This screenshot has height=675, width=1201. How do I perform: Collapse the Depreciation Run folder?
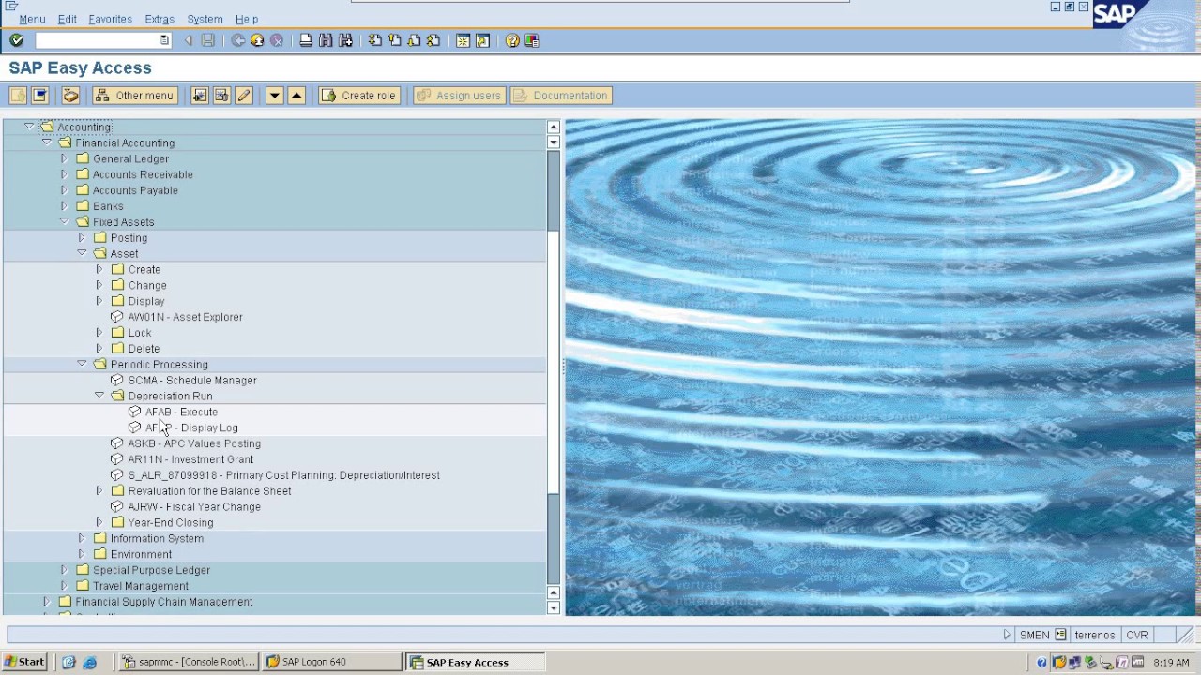pos(99,396)
